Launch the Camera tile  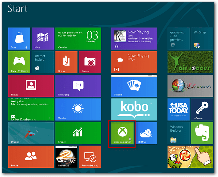[90, 62]
